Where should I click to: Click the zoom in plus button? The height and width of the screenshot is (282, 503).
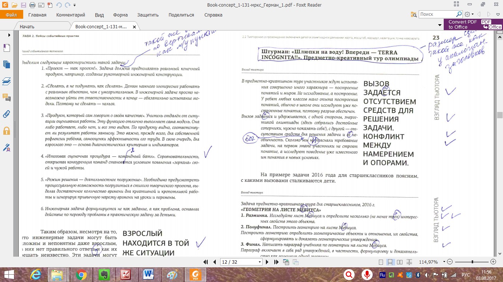point(493,262)
